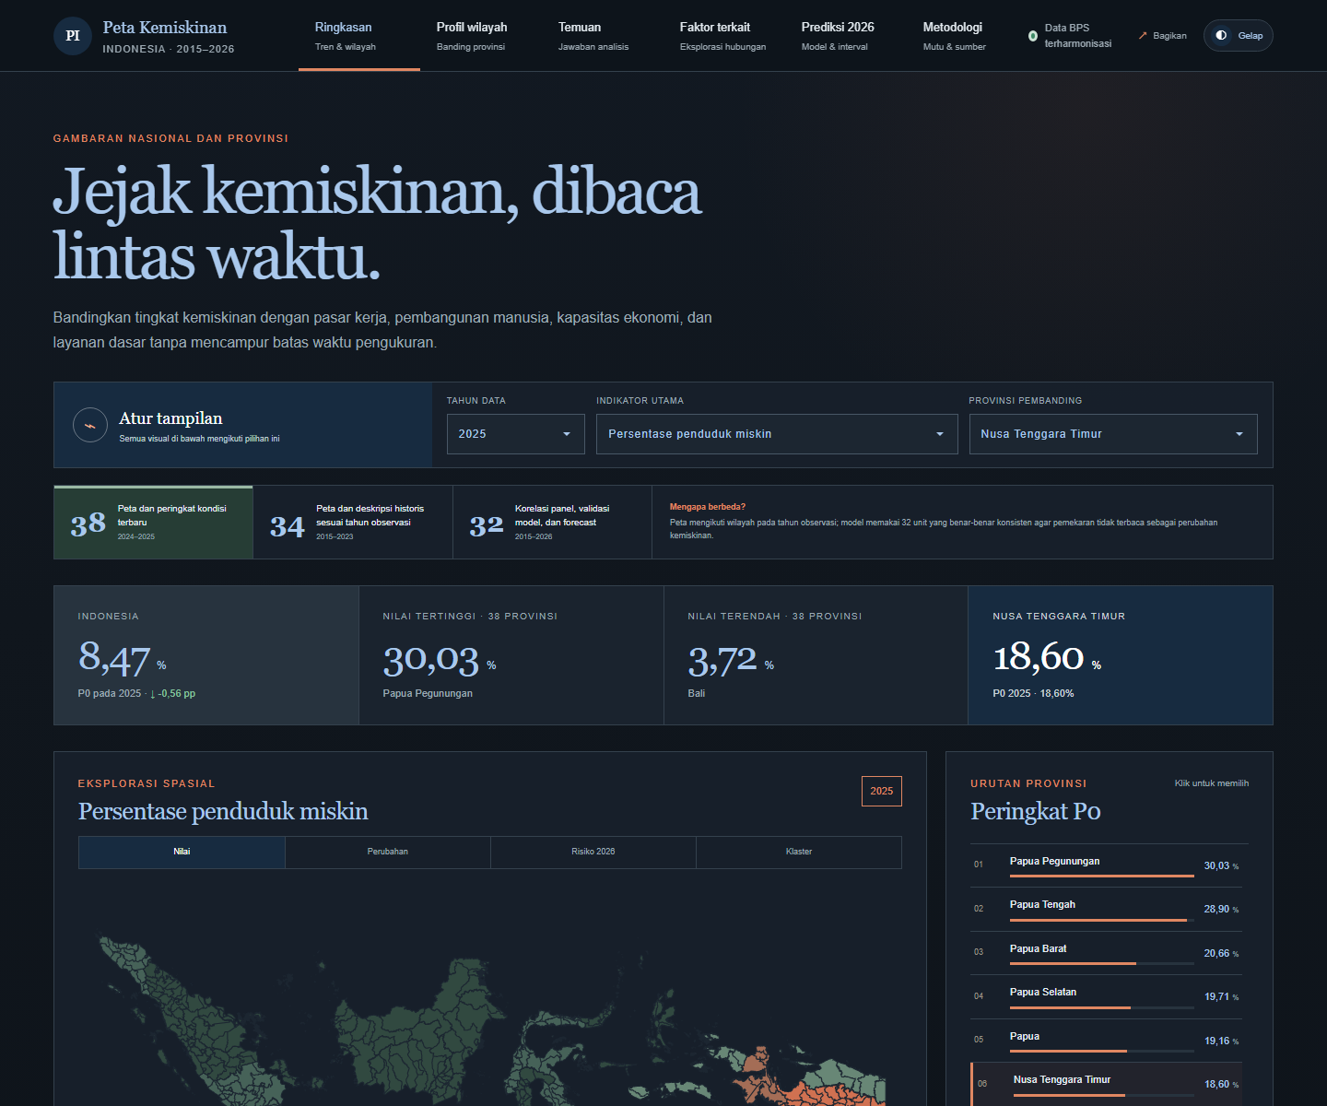Go to the Profil wilayah tab
Screen dimensions: 1327x1106
tap(481, 36)
